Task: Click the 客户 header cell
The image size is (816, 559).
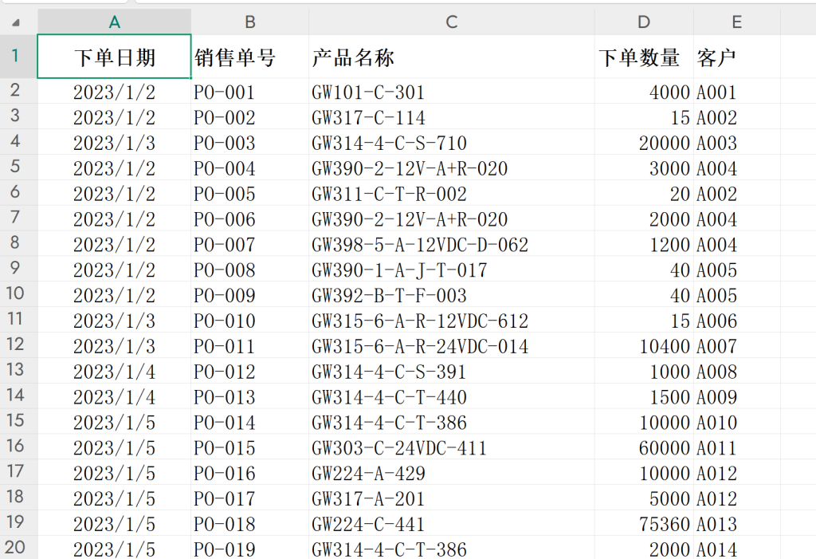Action: [736, 57]
